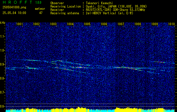Click the 0.9 kHz axis label
177x112 pixels.
[3, 64]
